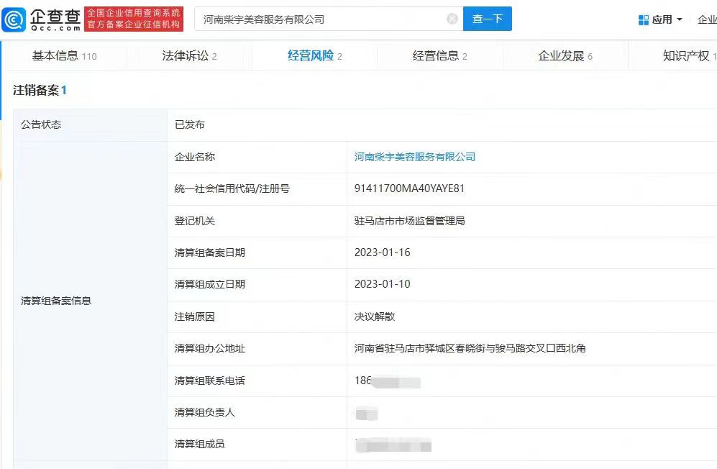717x469 pixels.
Task: Clear the search box with the X icon
Action: click(x=452, y=19)
